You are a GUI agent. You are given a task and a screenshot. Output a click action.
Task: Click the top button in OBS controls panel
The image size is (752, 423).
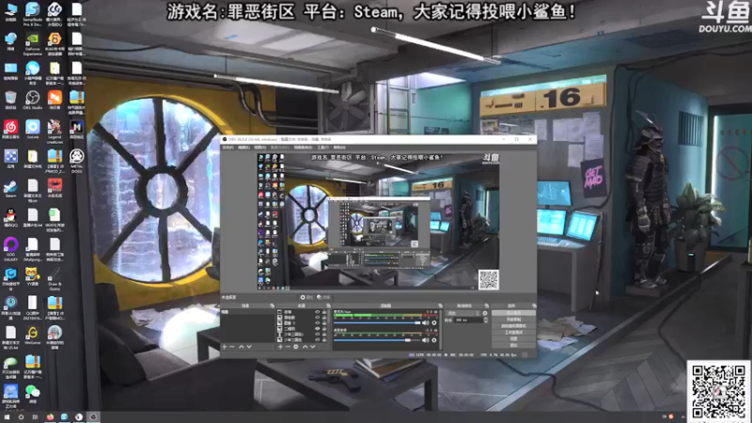(x=513, y=313)
